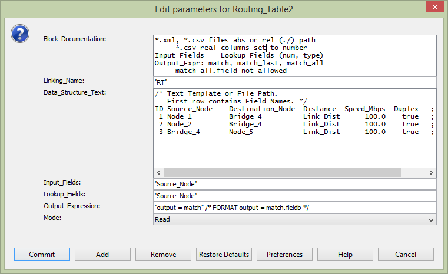The image size is (448, 274).
Task: Open the Preferences button
Action: coord(284,255)
